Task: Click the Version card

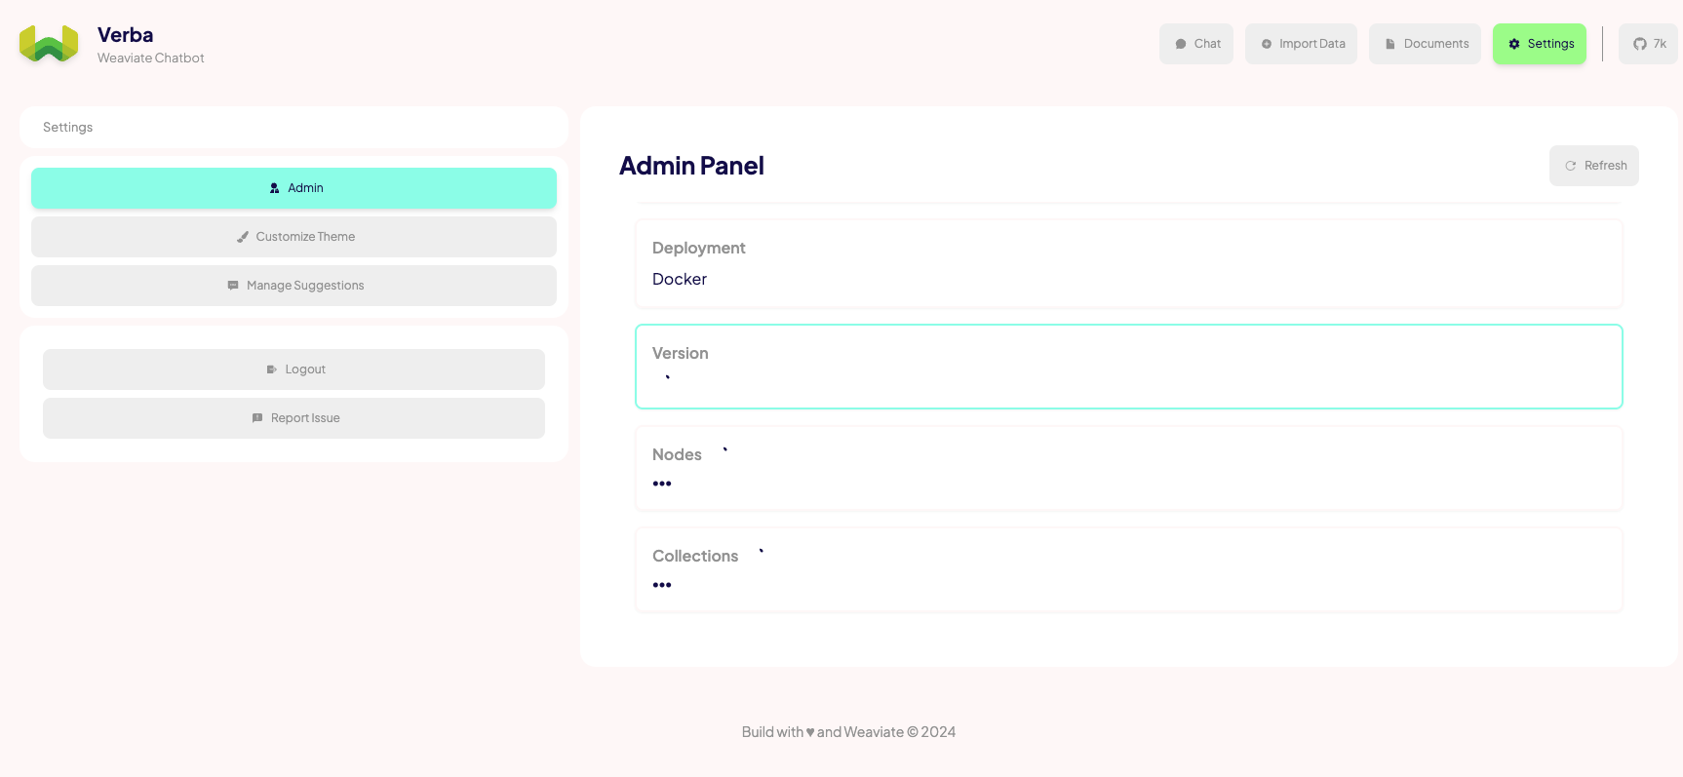Action: (x=1129, y=367)
